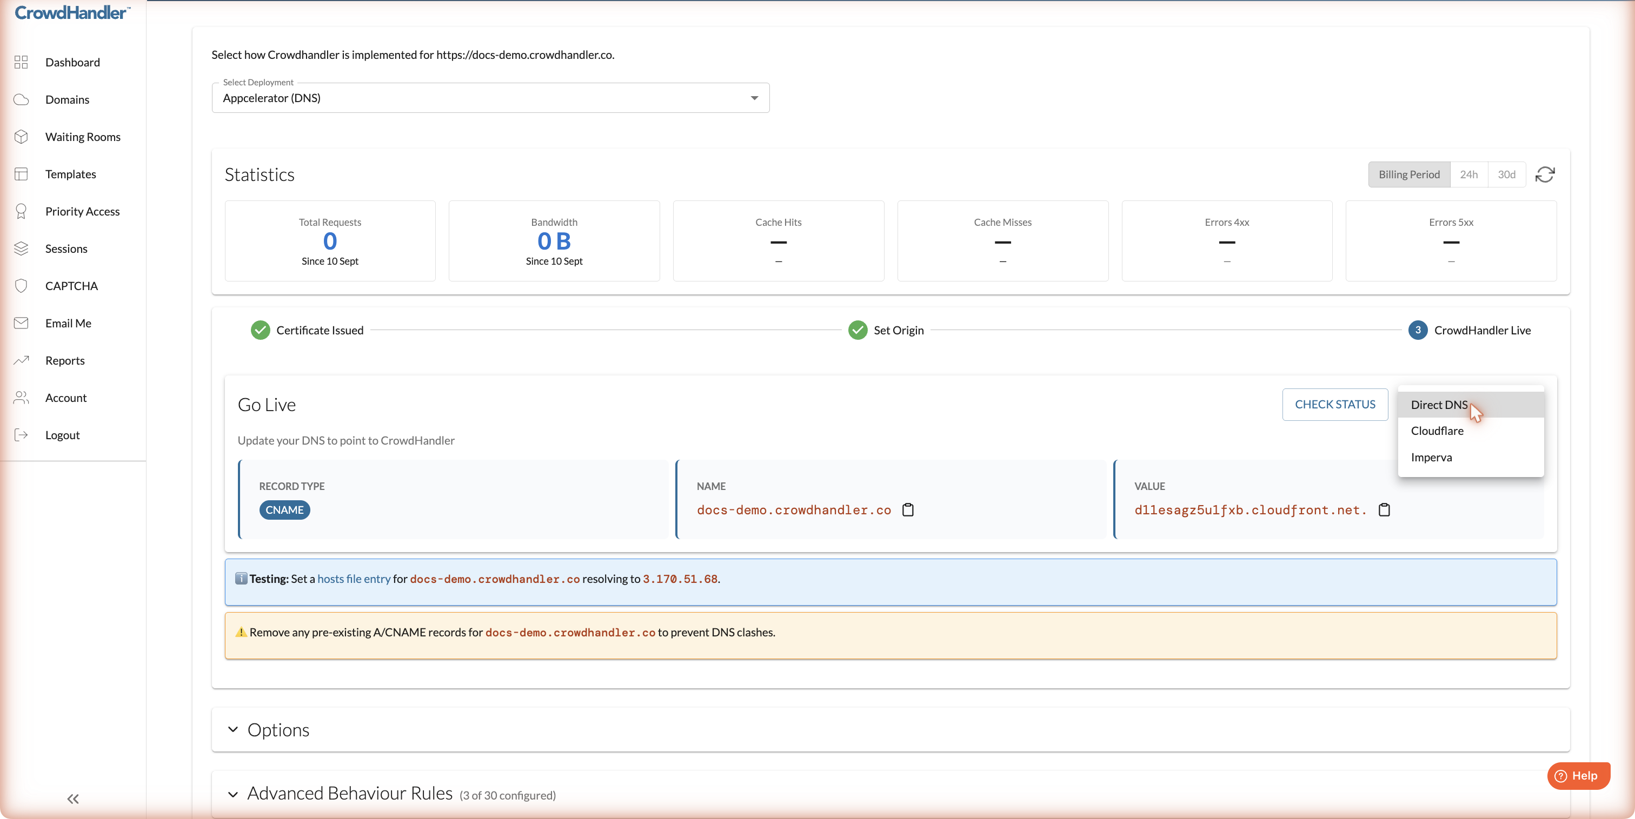The image size is (1635, 819).
Task: Expand the Advanced Behaviour Rules section
Action: (890, 794)
